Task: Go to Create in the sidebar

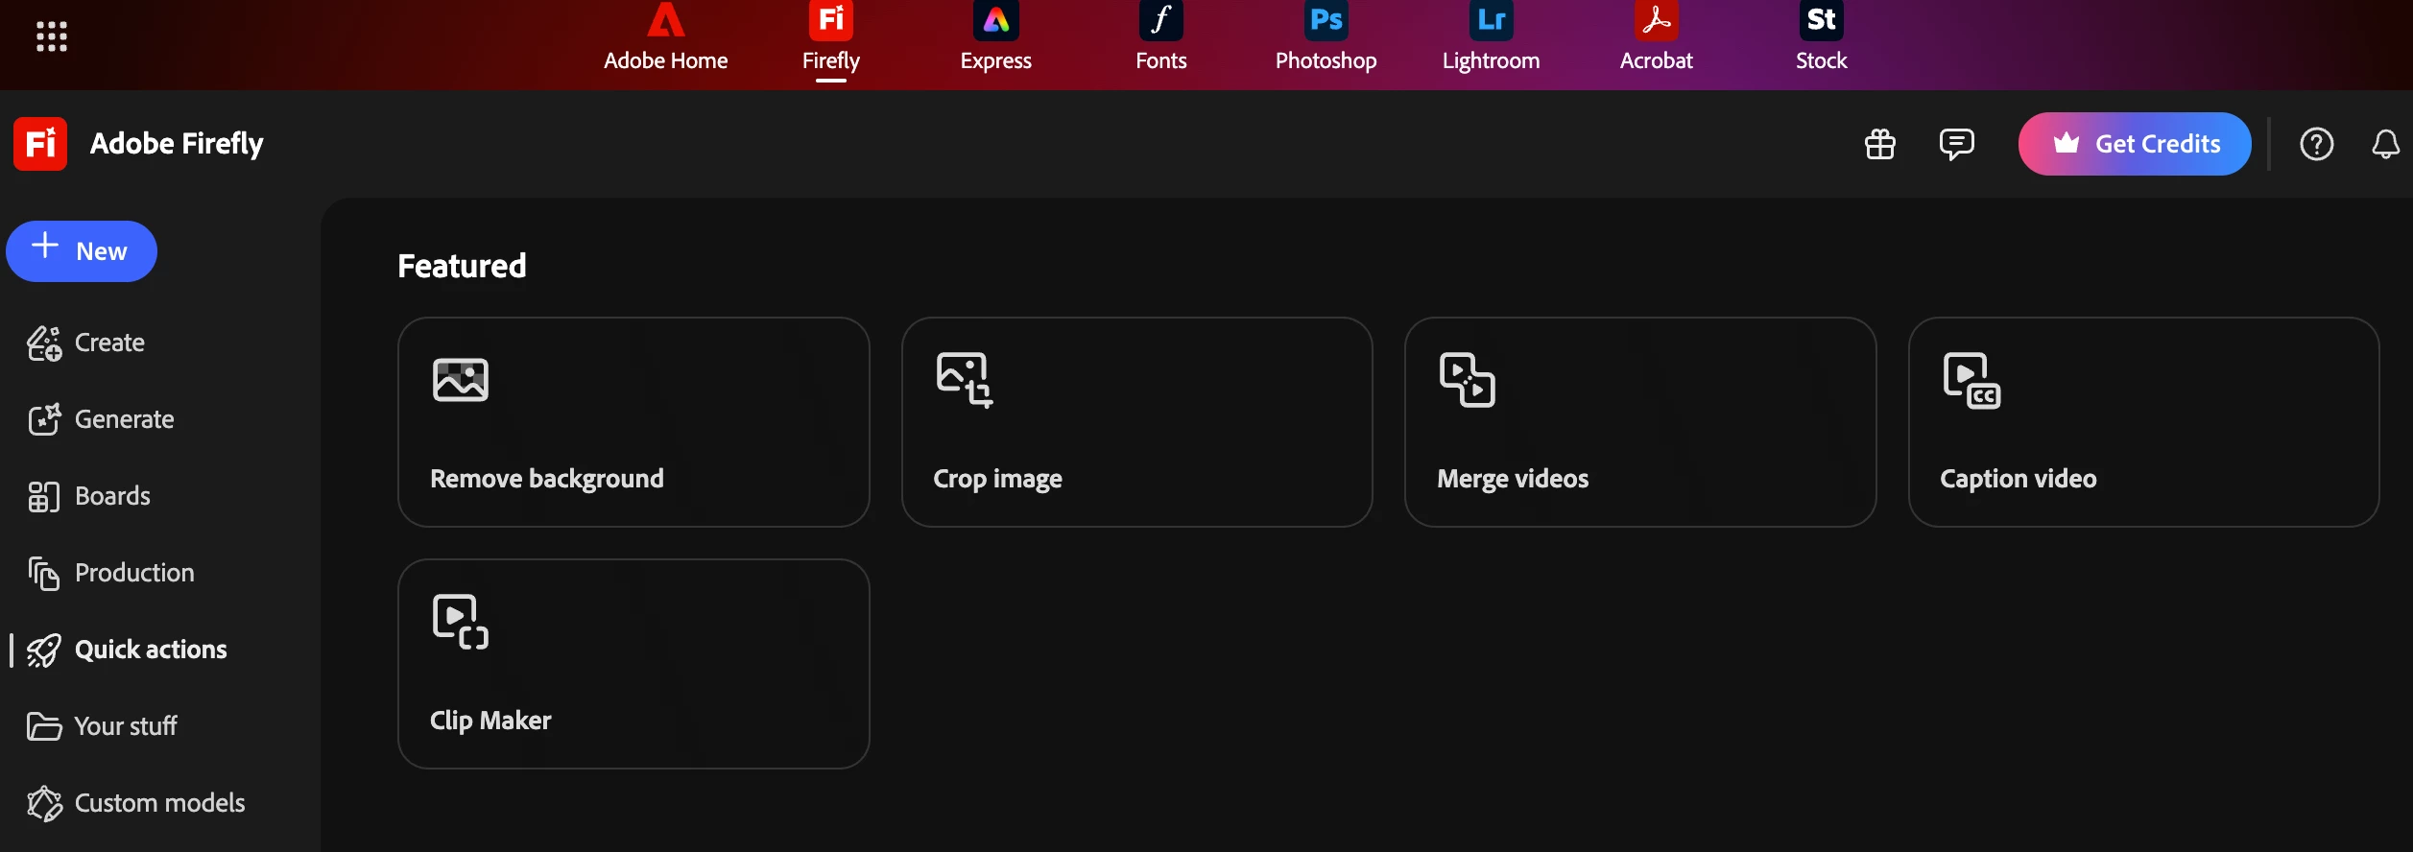Action: click(x=86, y=343)
